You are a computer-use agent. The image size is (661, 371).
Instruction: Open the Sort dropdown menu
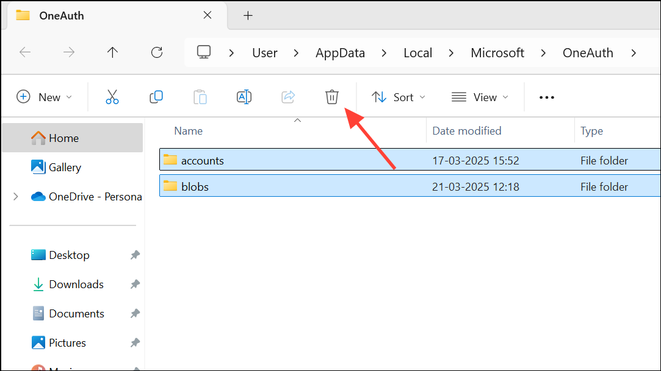[399, 97]
